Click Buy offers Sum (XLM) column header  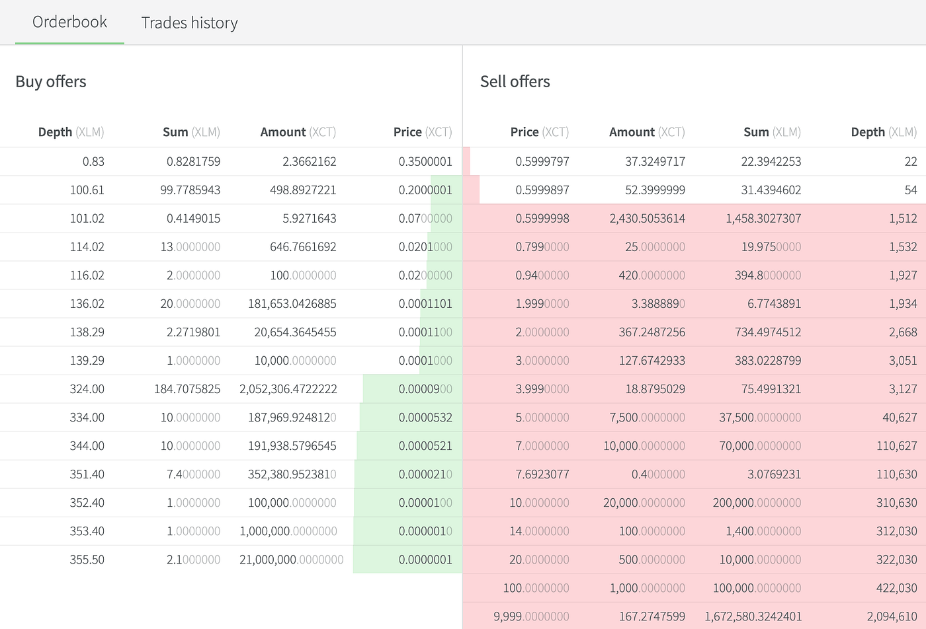click(x=192, y=131)
